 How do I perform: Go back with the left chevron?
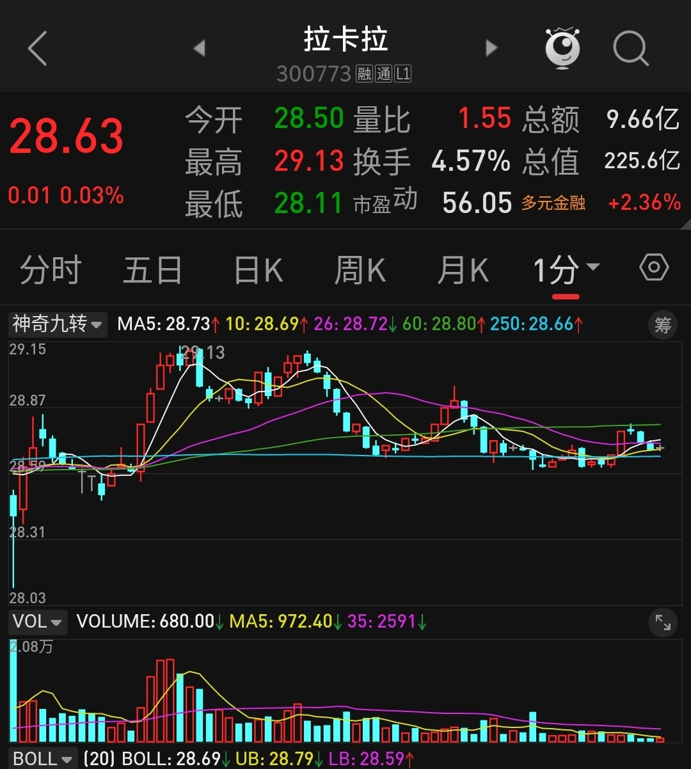point(37,48)
